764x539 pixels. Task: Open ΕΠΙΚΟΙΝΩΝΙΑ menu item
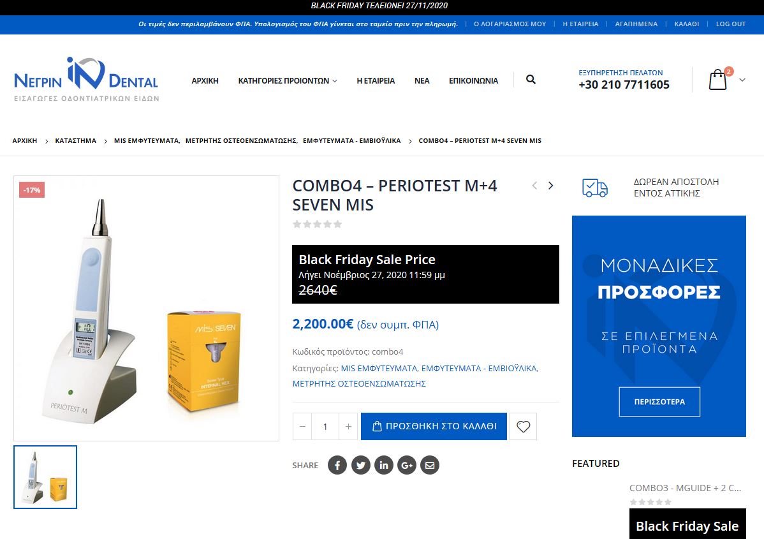click(474, 81)
